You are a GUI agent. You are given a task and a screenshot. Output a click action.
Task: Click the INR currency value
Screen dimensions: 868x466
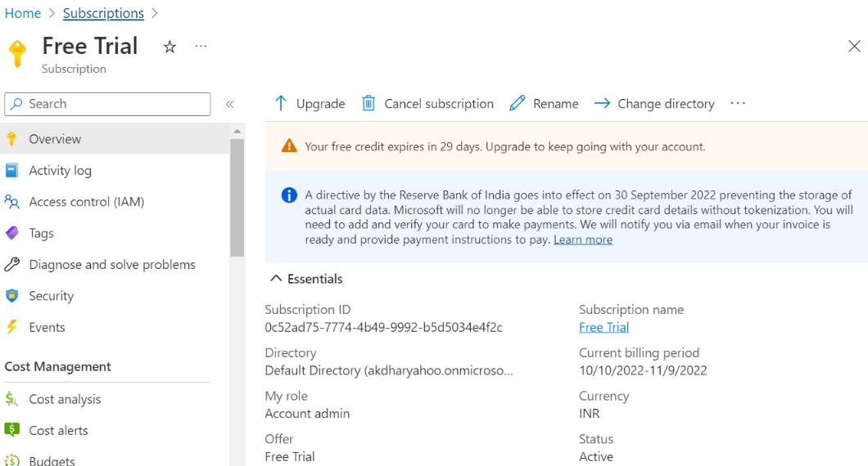tap(589, 414)
